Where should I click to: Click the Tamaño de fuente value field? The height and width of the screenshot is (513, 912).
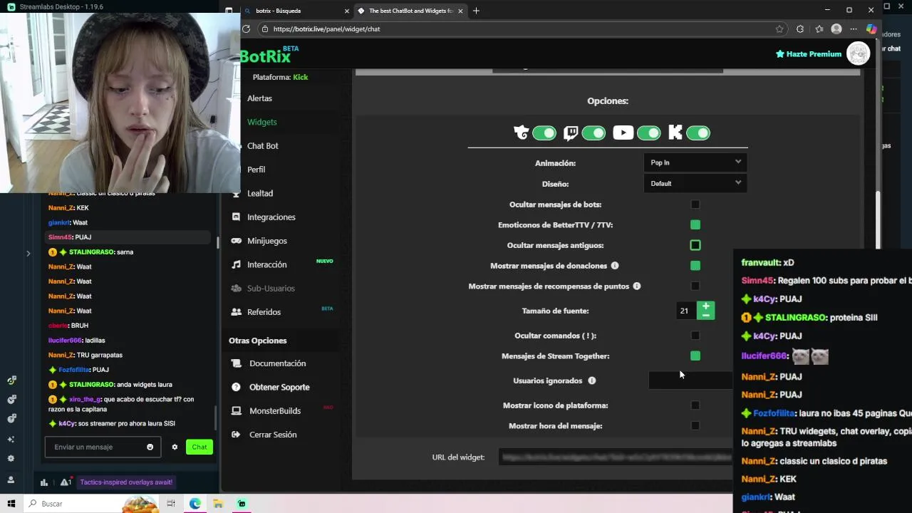(x=685, y=311)
